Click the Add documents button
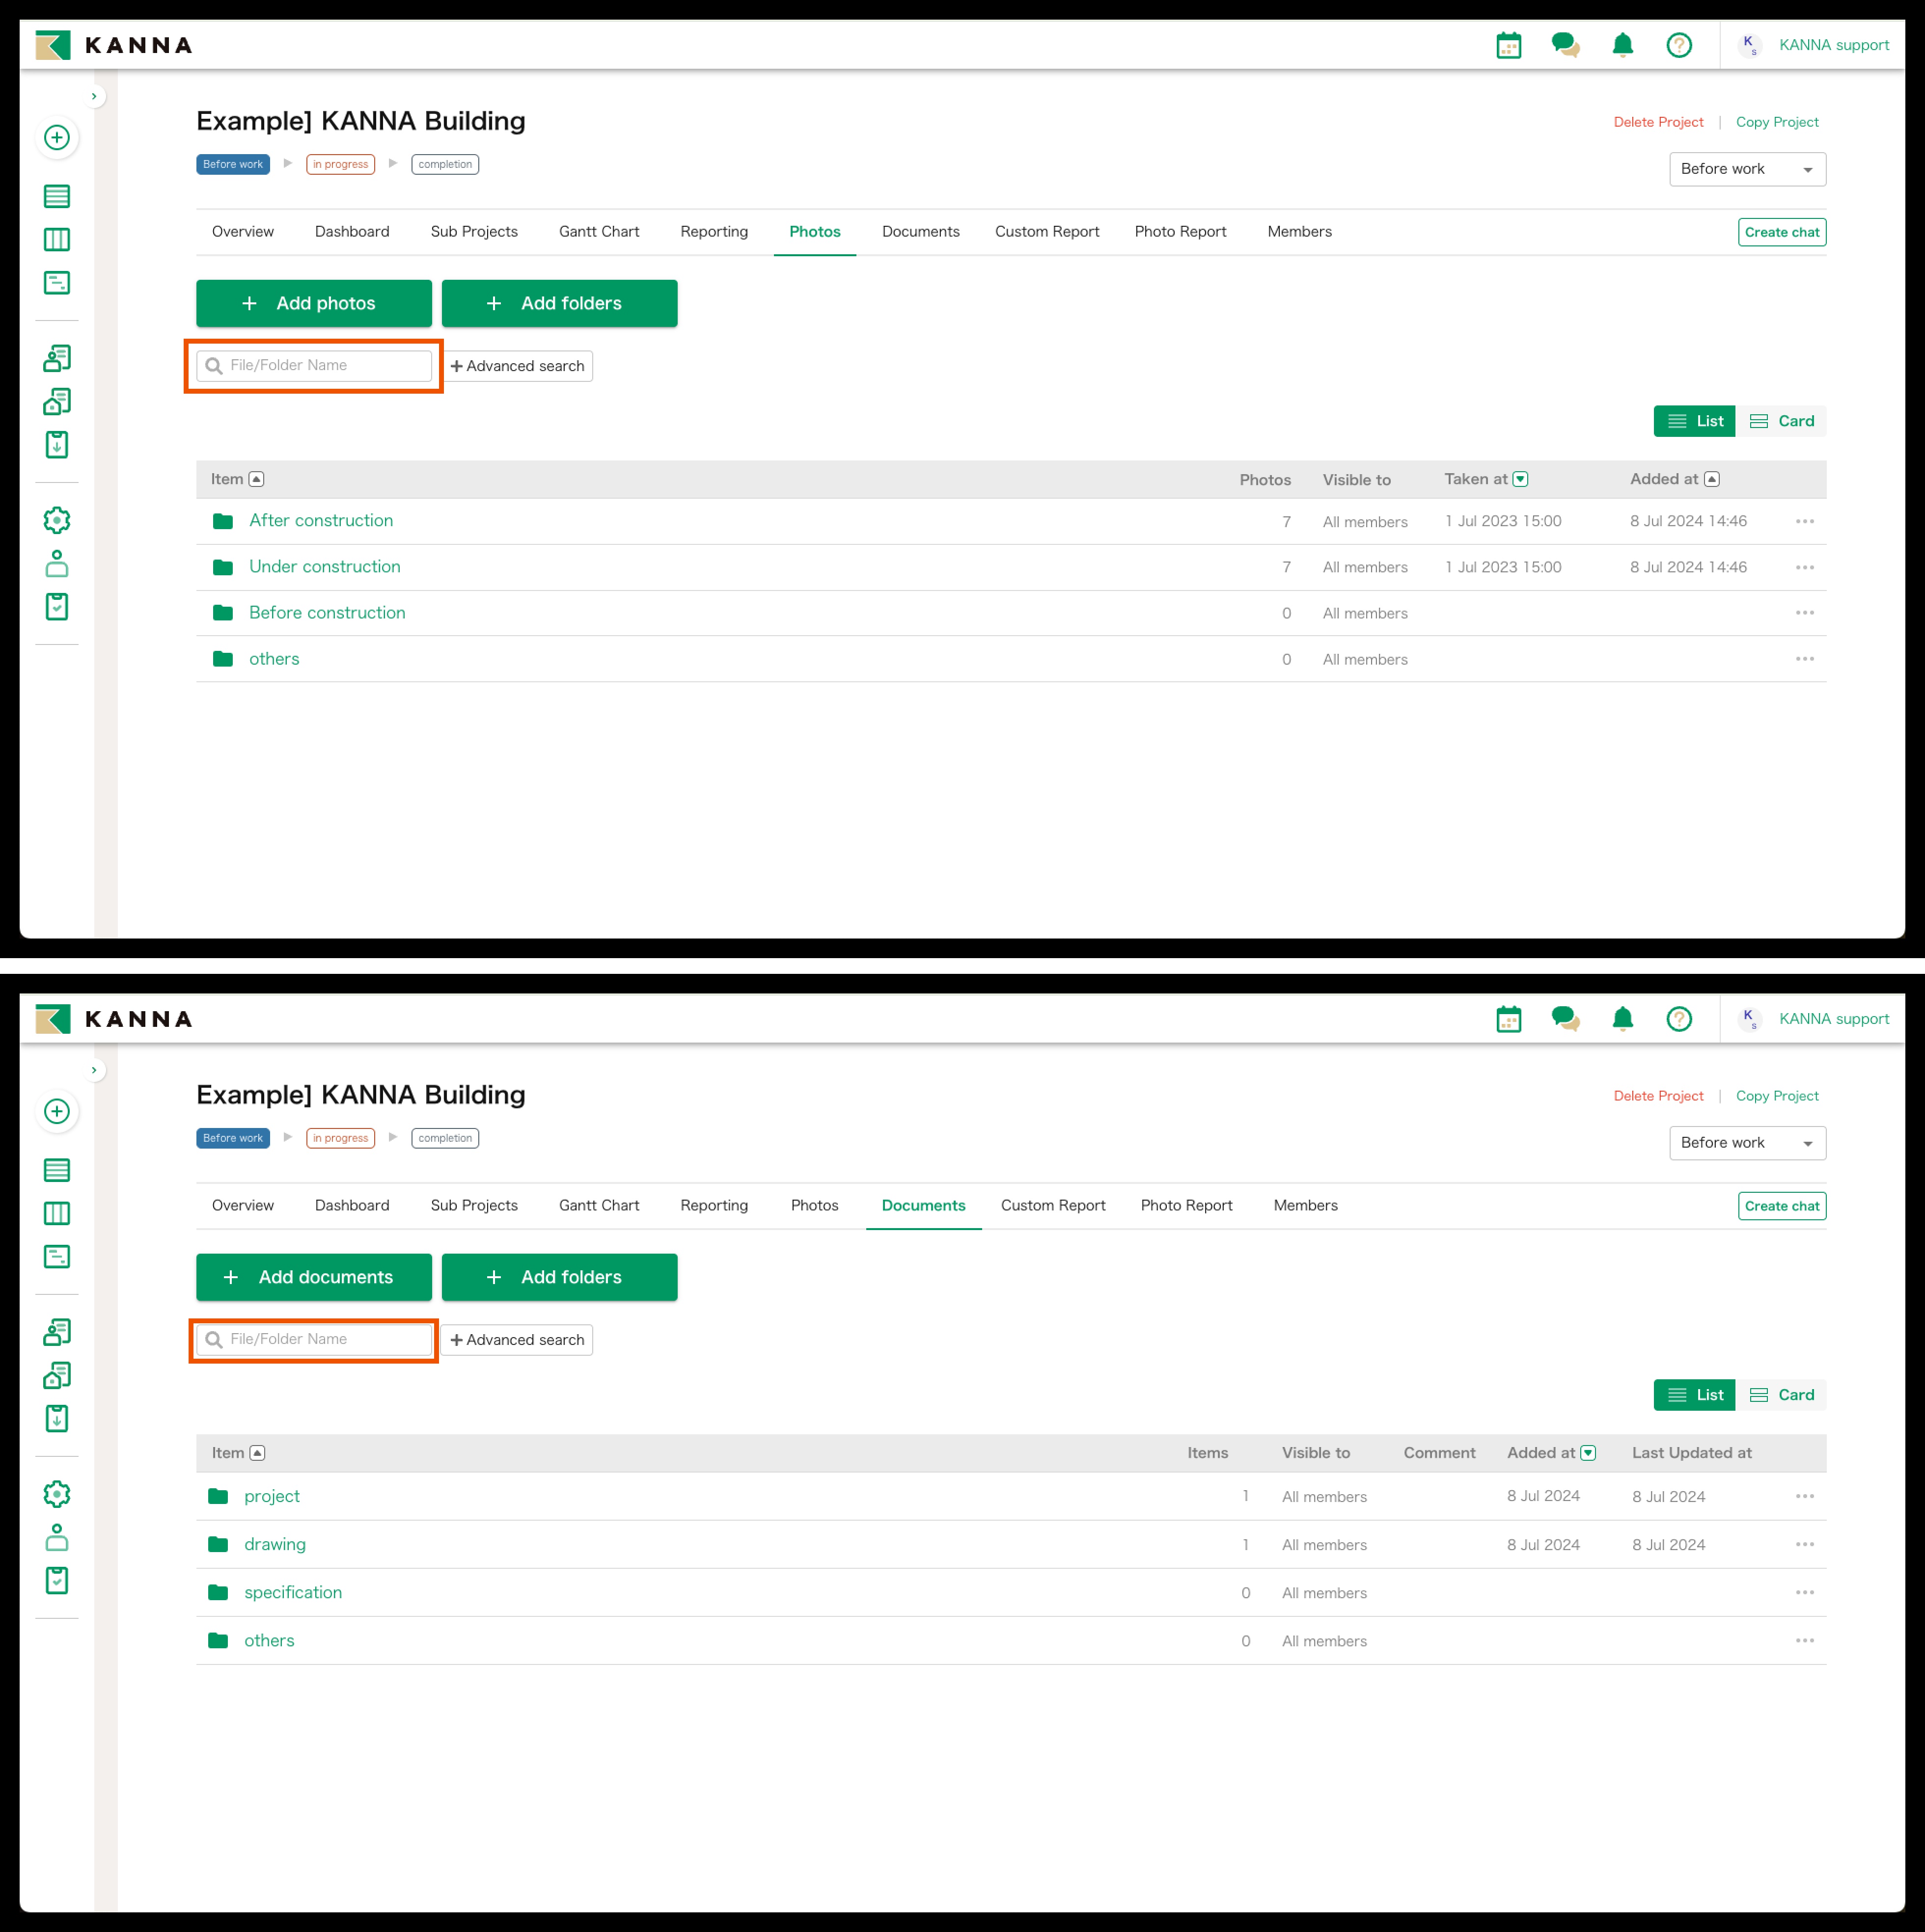1925x1932 pixels. (x=313, y=1277)
